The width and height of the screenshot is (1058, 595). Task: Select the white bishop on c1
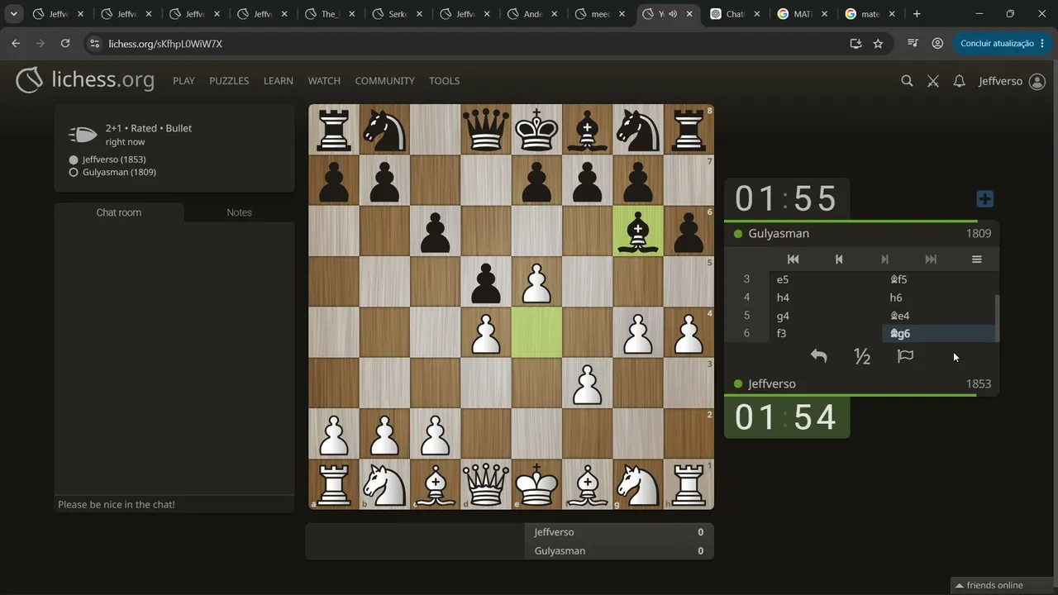click(x=436, y=484)
